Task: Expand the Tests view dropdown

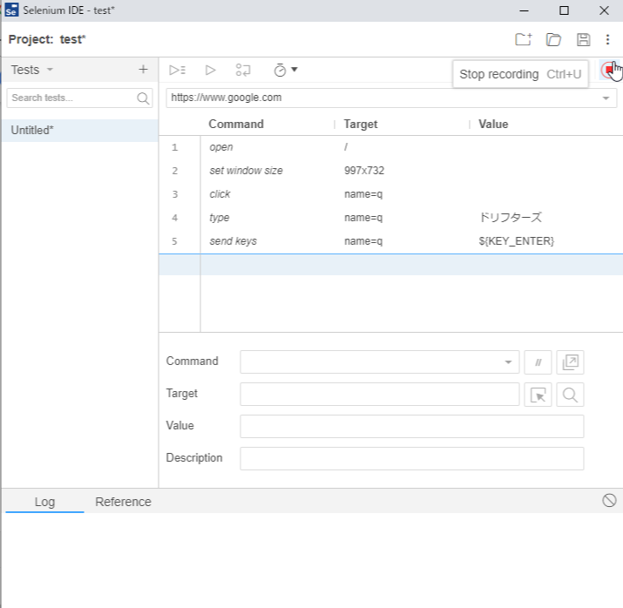Action: tap(50, 70)
